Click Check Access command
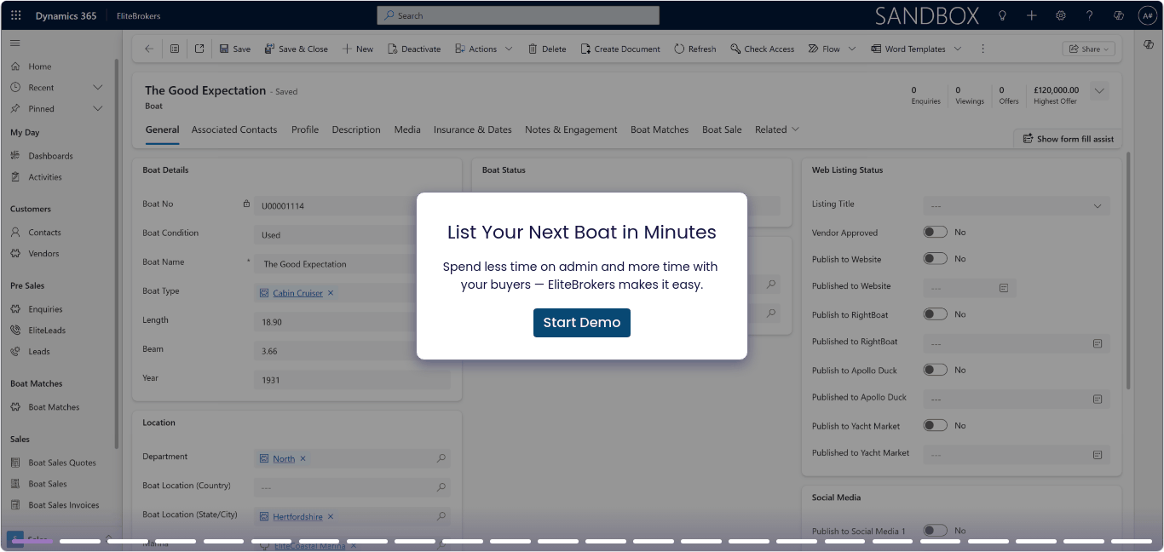This screenshot has width=1164, height=552. pos(762,49)
